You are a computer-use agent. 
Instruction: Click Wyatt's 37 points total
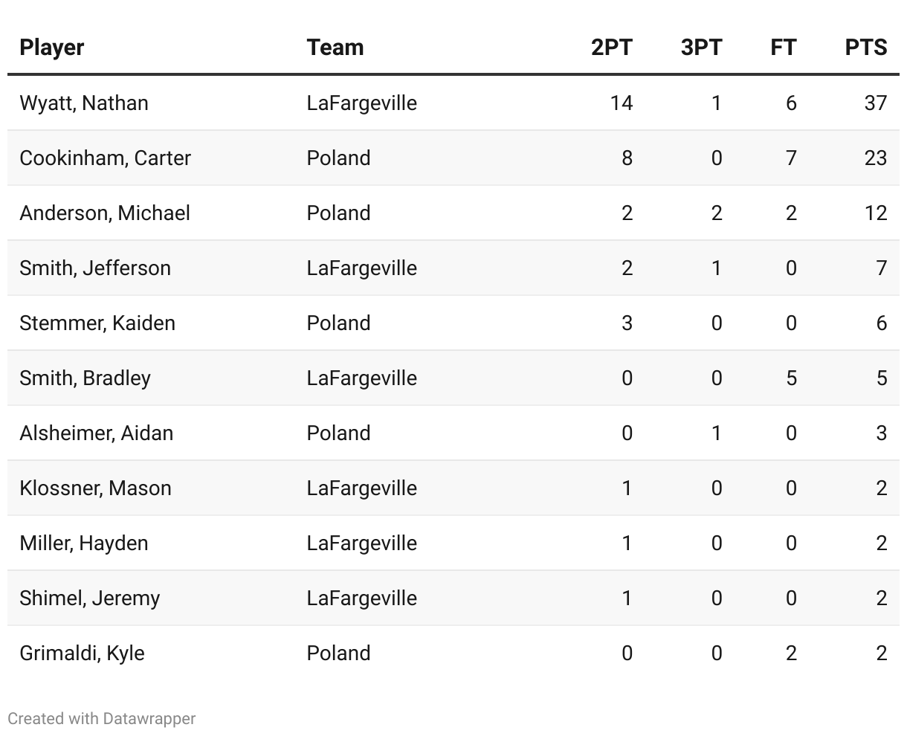coord(875,103)
